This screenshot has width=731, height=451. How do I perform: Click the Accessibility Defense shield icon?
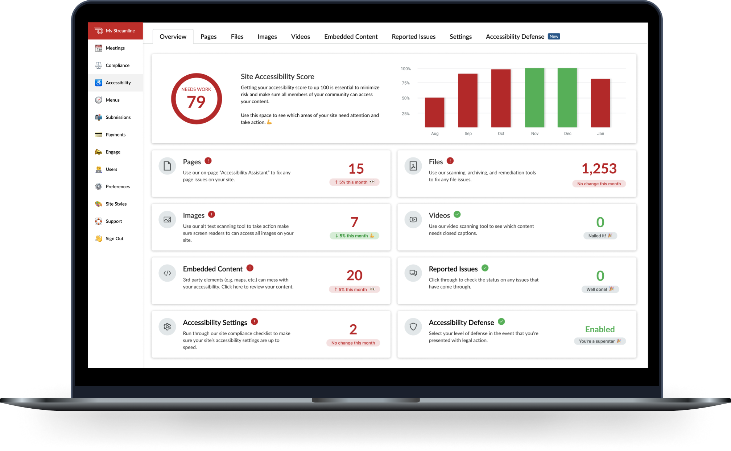pos(413,327)
